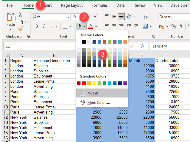The width and height of the screenshot is (190, 142).
Task: Click the Cut scissors icon
Action: [x=20, y=14]
